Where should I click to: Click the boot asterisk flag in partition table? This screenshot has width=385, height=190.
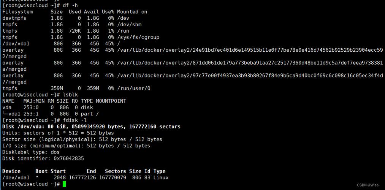(x=37, y=177)
